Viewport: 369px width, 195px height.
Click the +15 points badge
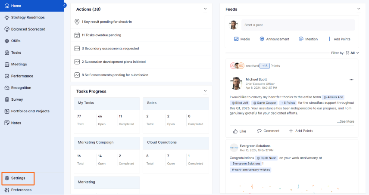(x=265, y=66)
